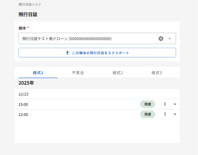Click the 12/23 date row
The image size is (198, 155).
click(24, 94)
